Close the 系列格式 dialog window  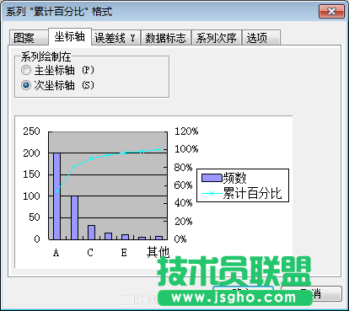pos(331,12)
